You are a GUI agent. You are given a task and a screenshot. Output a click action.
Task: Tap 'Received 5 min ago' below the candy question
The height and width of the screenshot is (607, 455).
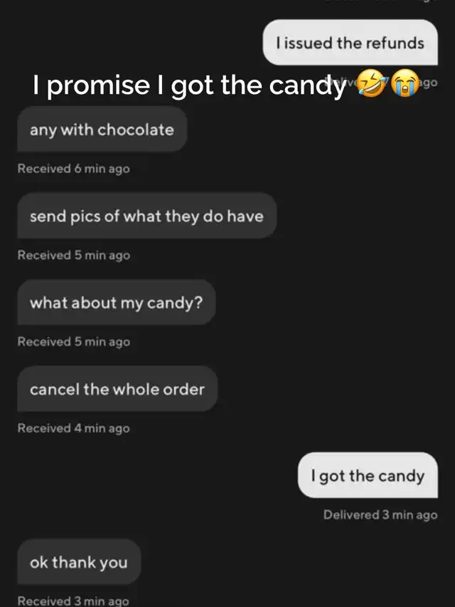(x=73, y=342)
